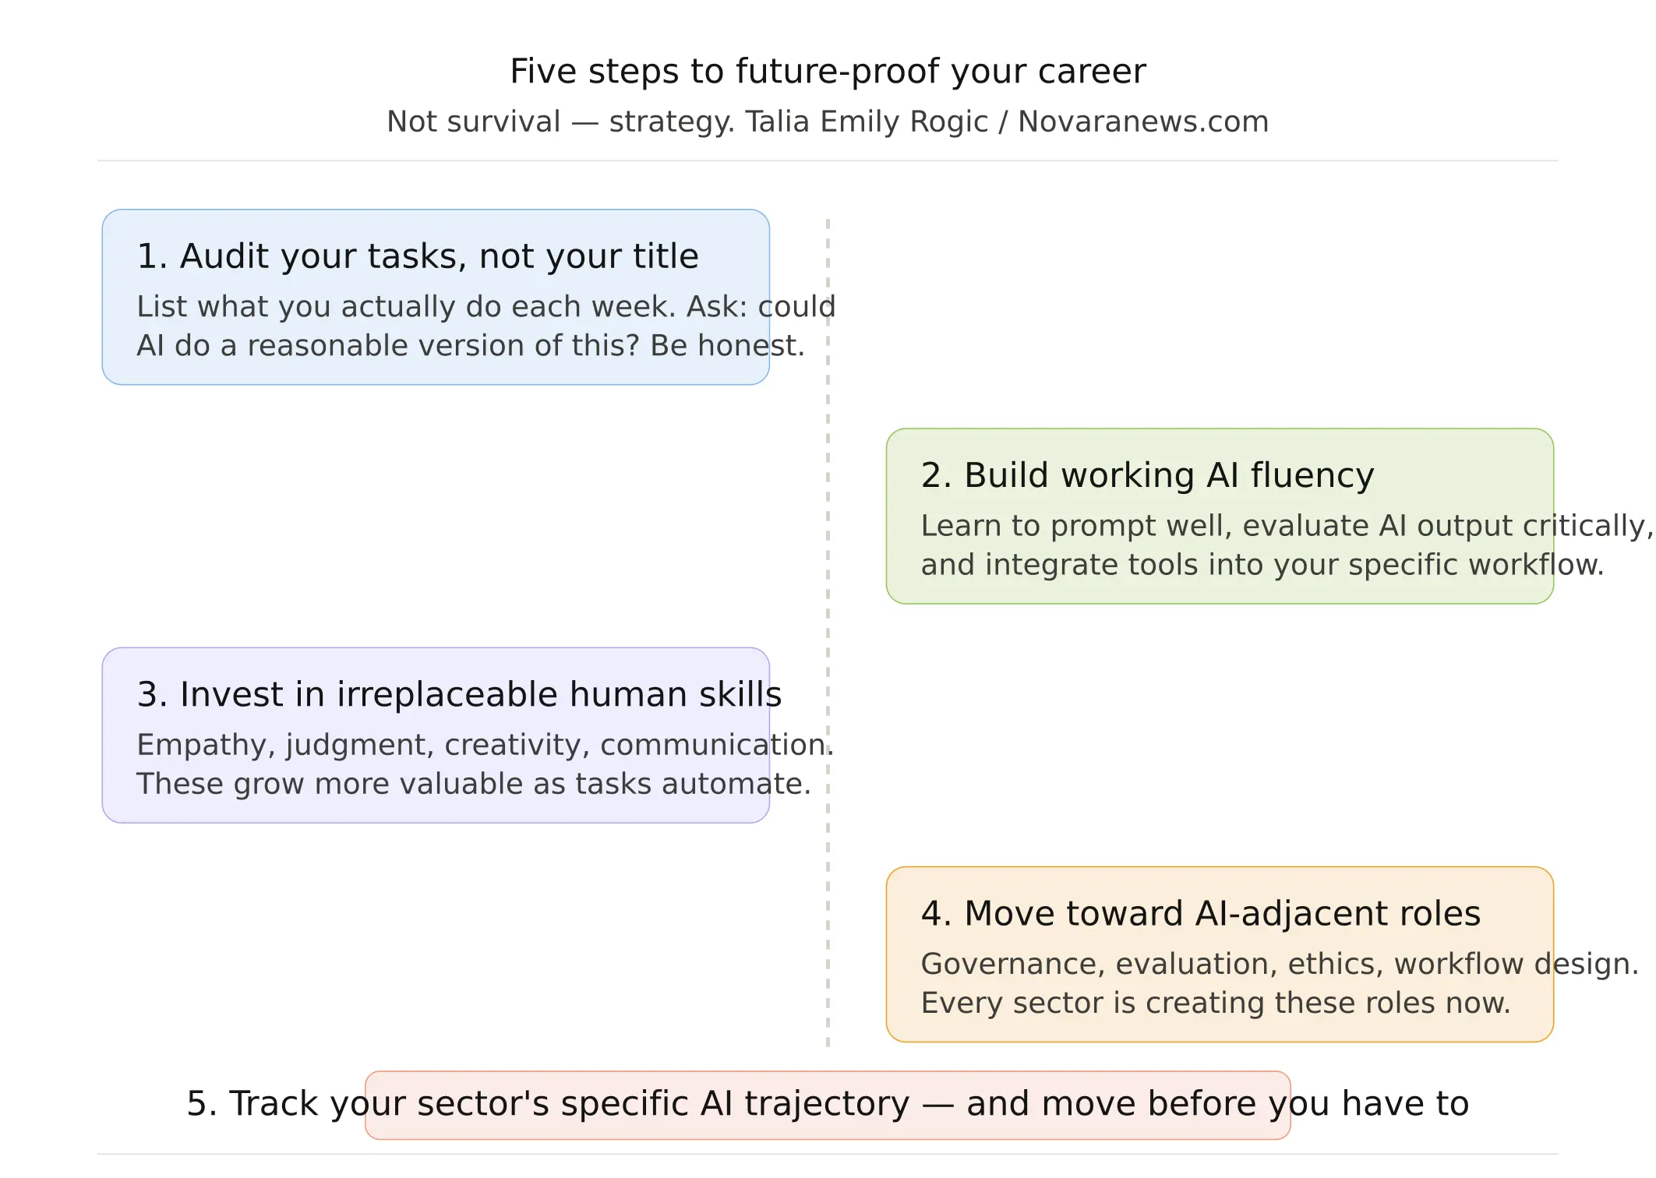Viewport: 1656px width, 1178px height.
Task: Click the "Learn to prompt well" description line
Action: (x=1286, y=526)
